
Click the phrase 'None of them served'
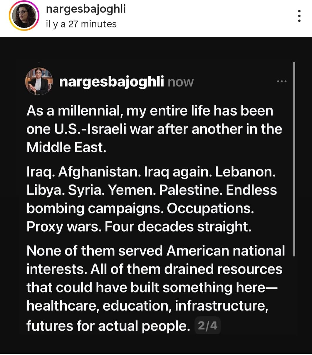tap(94, 251)
